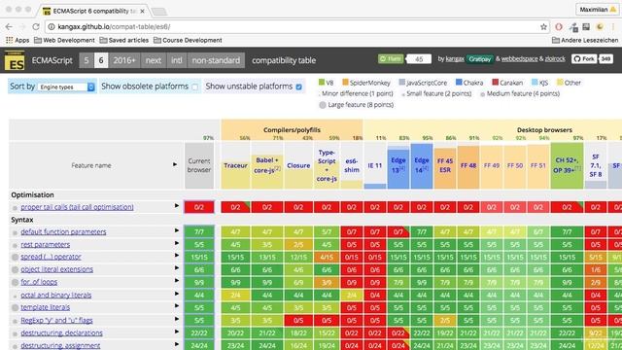Image resolution: width=622 pixels, height=350 pixels.
Task: Click the Flattr count box showing 45
Action: 419,59
